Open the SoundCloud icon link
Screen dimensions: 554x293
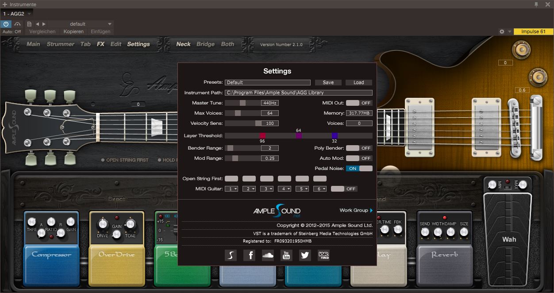coord(268,255)
